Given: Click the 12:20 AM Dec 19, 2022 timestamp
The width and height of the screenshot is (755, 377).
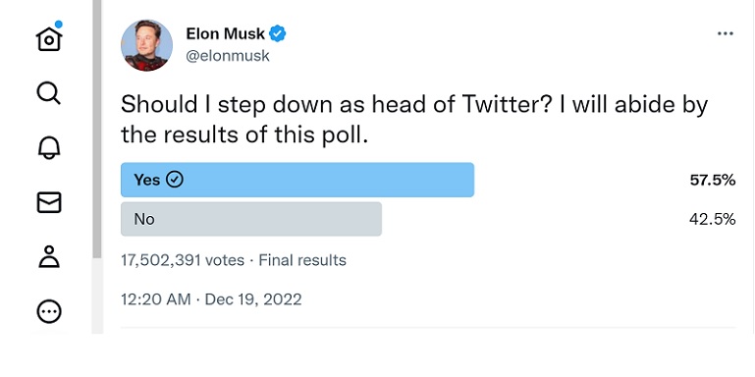Looking at the screenshot, I should pyautogui.click(x=211, y=299).
